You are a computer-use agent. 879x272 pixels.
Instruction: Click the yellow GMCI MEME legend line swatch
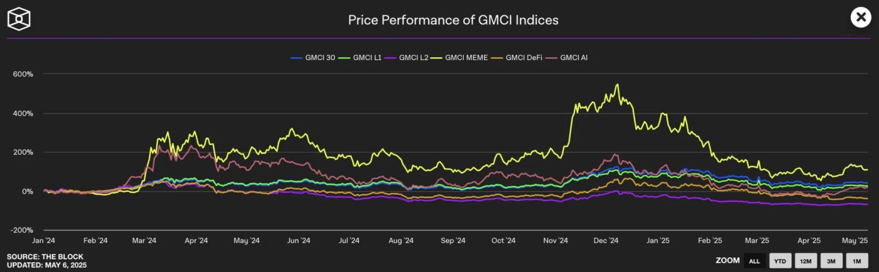click(437, 58)
